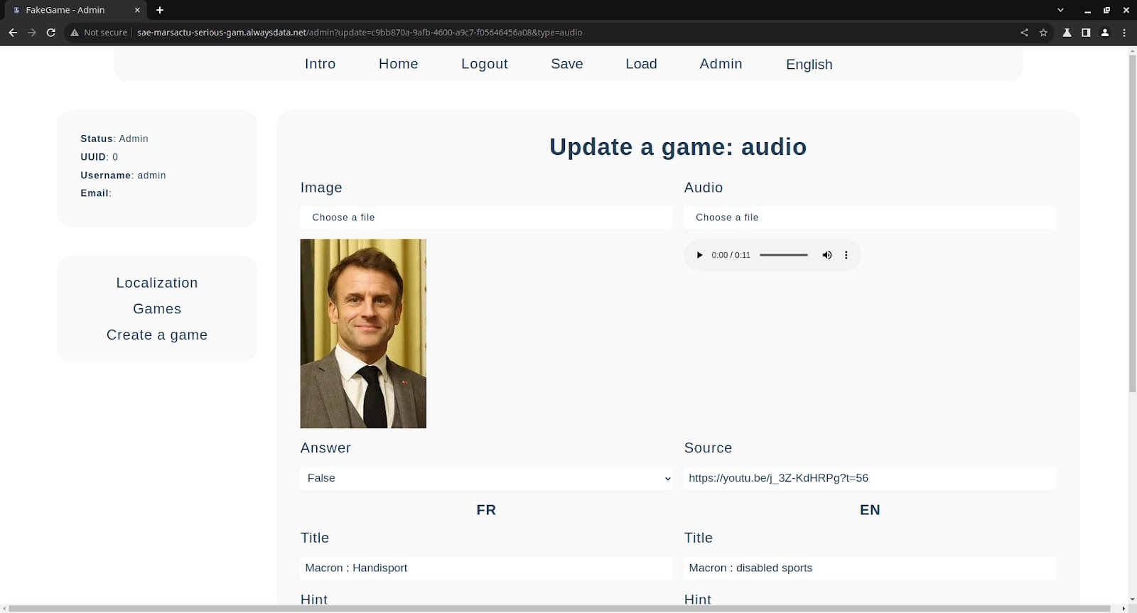This screenshot has width=1137, height=613.
Task: Open audio player more options menu
Action: pos(846,255)
